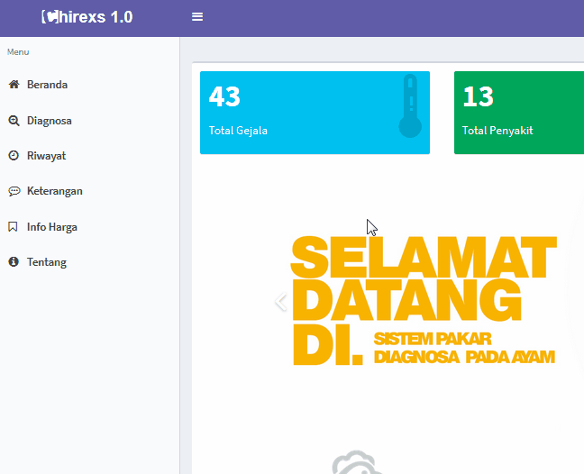Go to the previous carousel slide
The width and height of the screenshot is (584, 474).
coord(280,302)
